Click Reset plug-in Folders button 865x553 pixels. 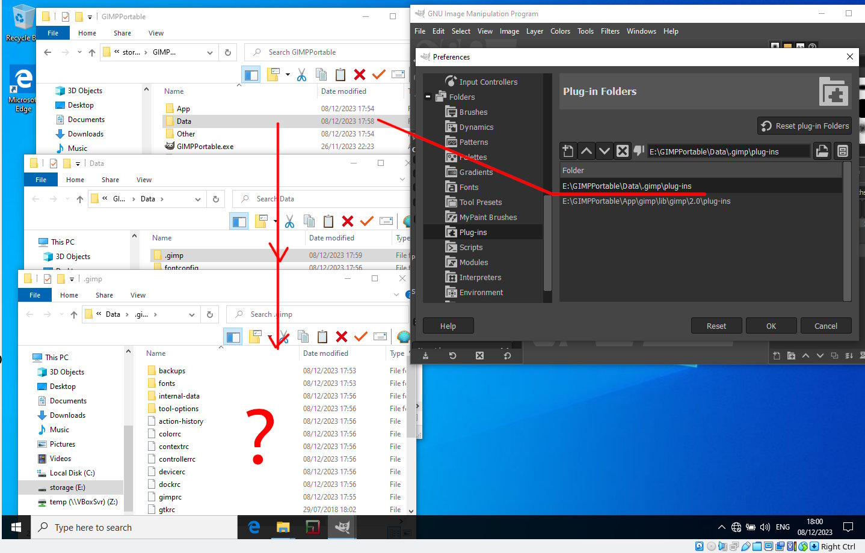tap(805, 126)
